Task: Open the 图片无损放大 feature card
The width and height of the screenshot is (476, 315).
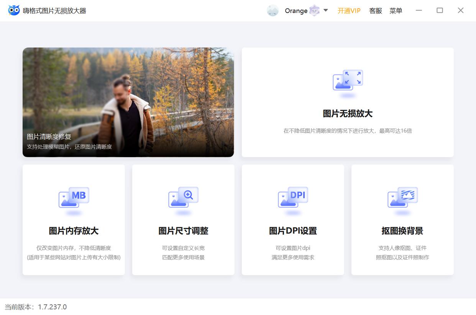Action: click(x=347, y=102)
